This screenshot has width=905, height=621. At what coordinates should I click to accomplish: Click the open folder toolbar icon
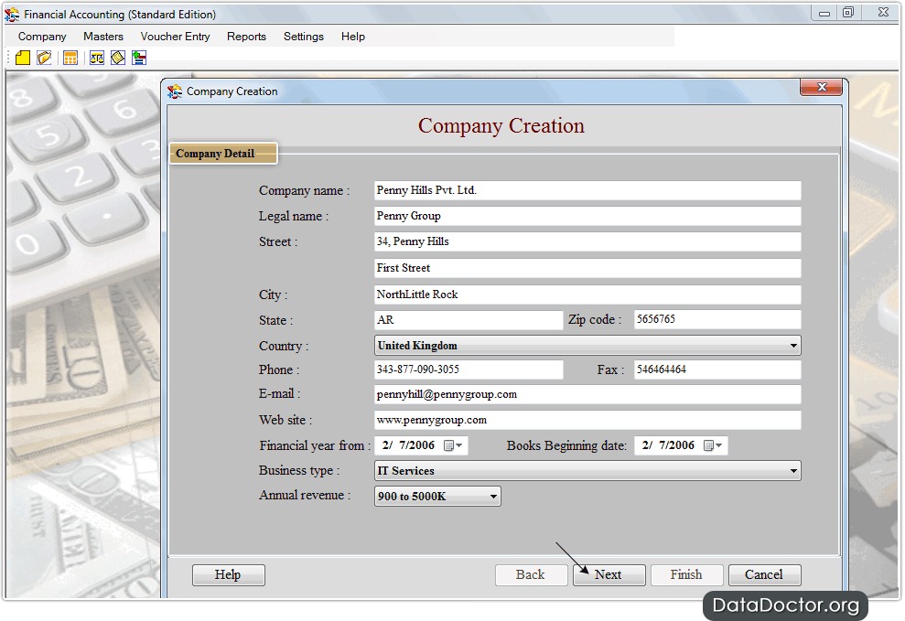(x=44, y=58)
